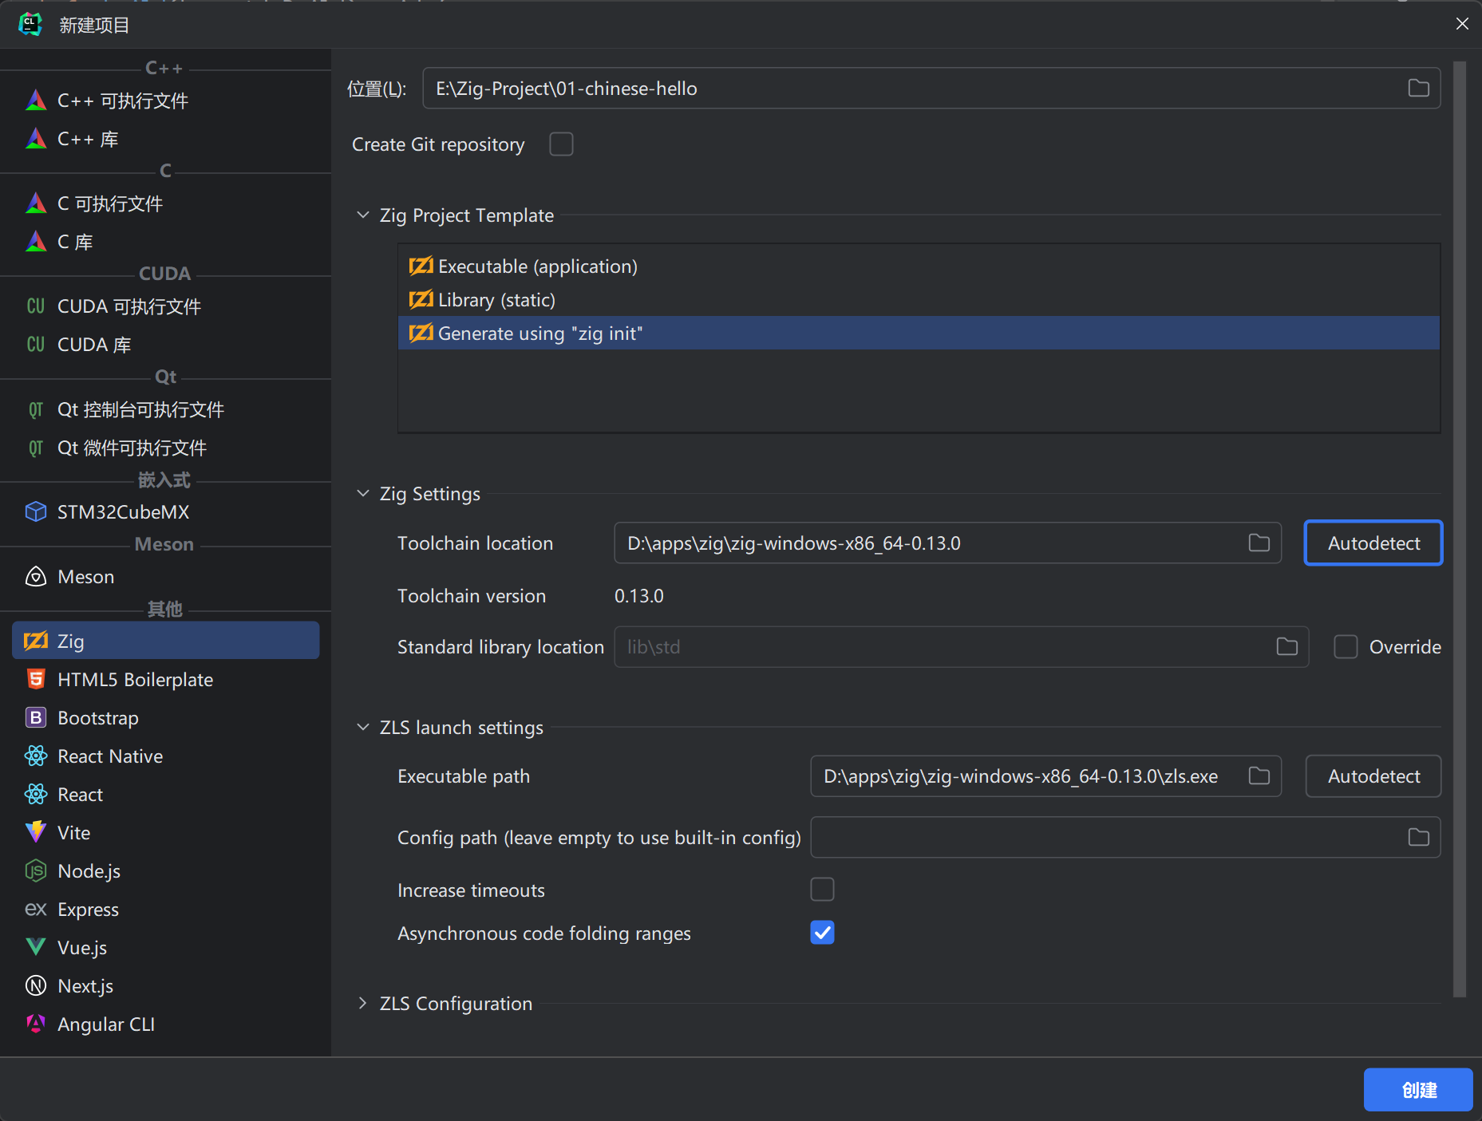The width and height of the screenshot is (1482, 1121).
Task: Click the dialog's vertical scrollbar
Action: pyautogui.click(x=1459, y=527)
